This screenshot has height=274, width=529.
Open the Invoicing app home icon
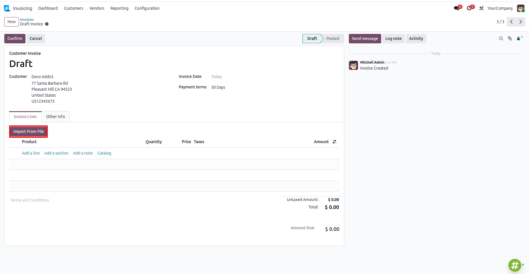pos(7,8)
